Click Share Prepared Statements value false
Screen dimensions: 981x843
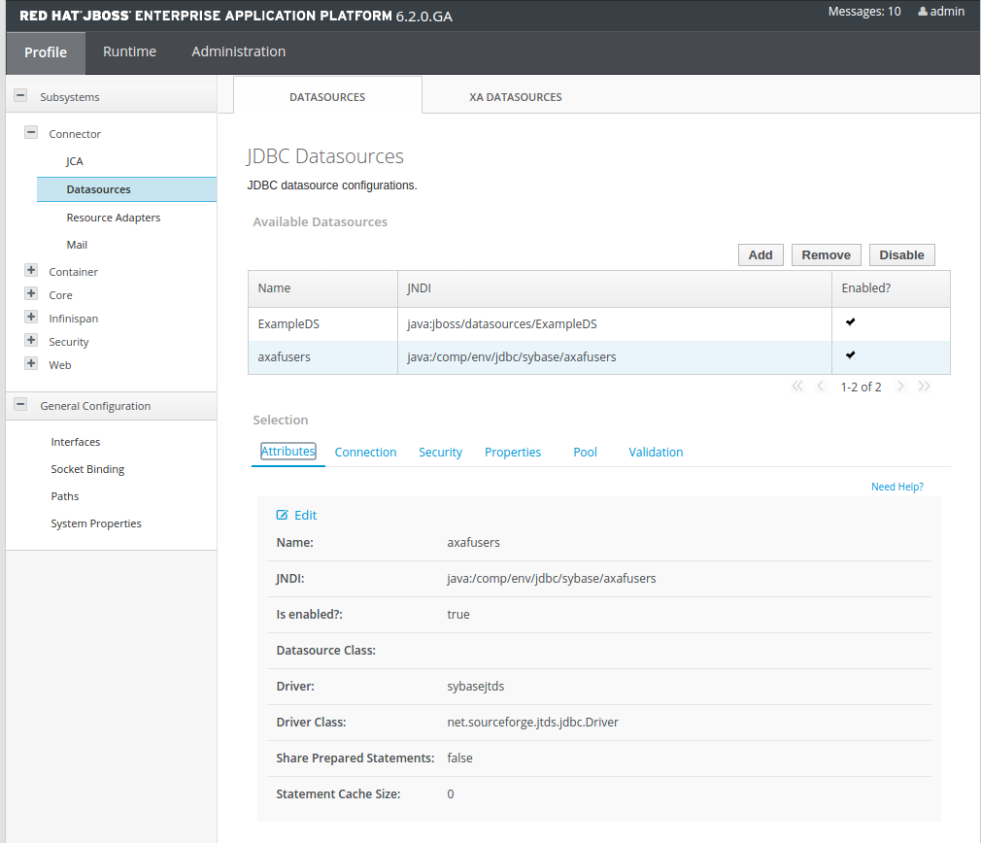(459, 758)
